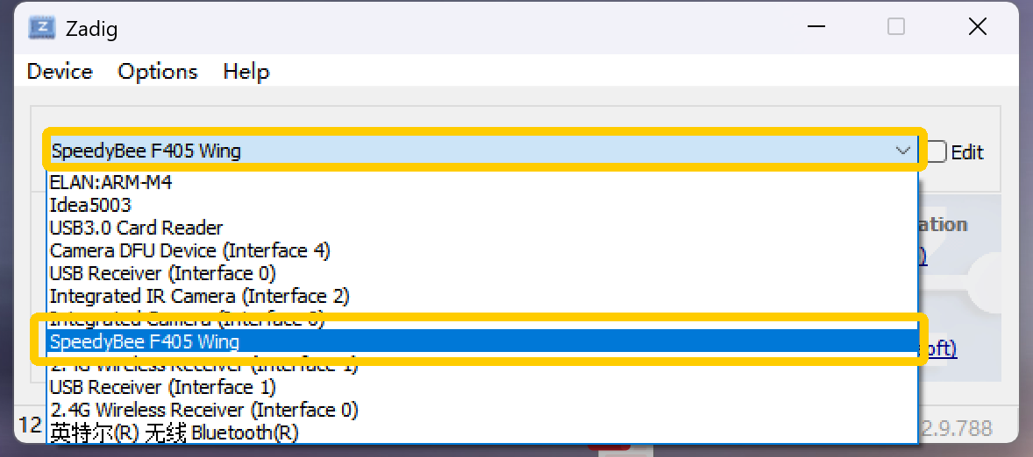Pick Camera DFU Device (Interface 4)
Screen dimensions: 1033x457
tap(481, 250)
